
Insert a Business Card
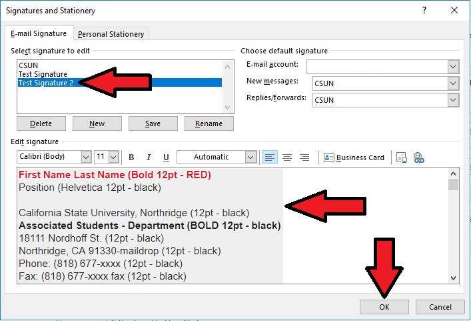click(x=354, y=157)
